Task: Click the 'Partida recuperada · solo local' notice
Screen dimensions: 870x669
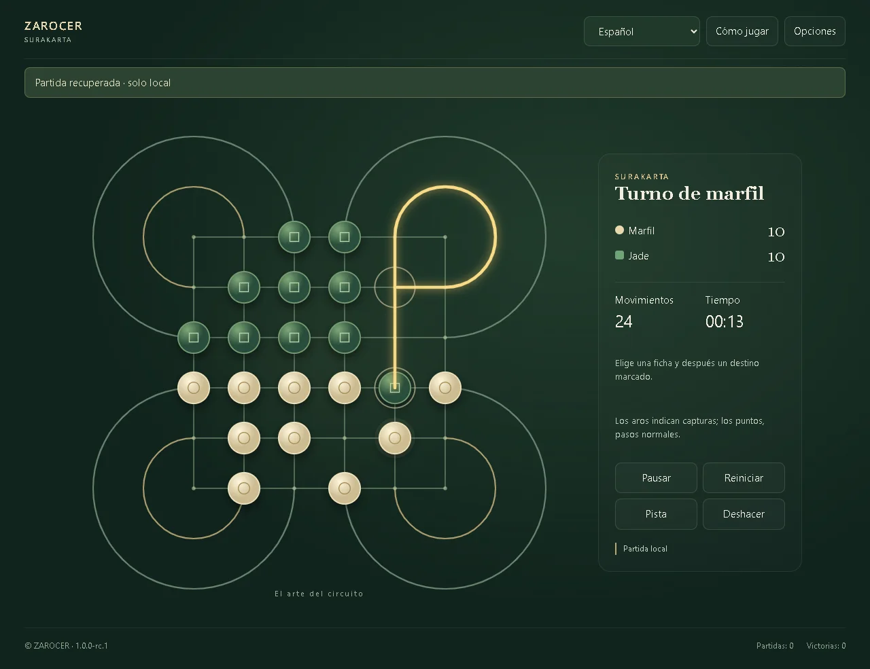Action: click(x=435, y=82)
